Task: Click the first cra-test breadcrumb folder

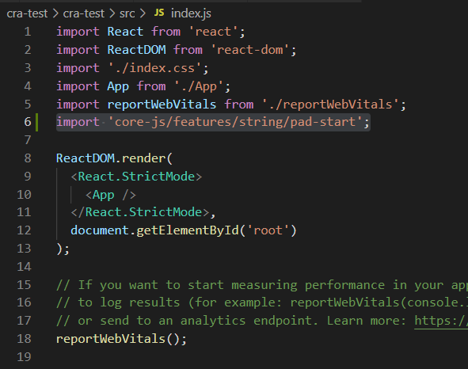Action: tap(27, 13)
